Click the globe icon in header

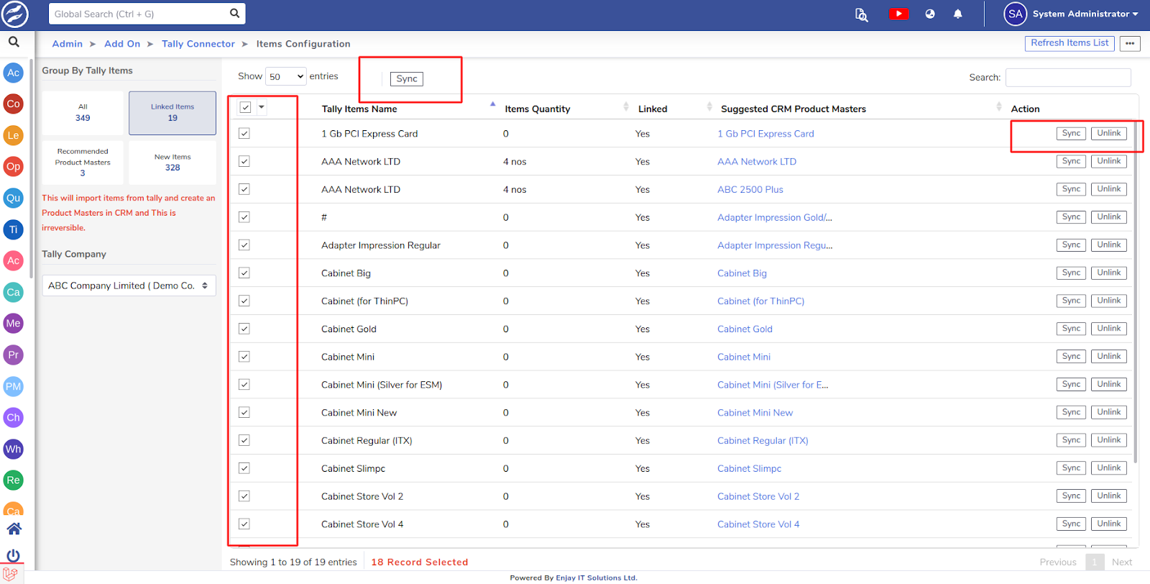930,14
